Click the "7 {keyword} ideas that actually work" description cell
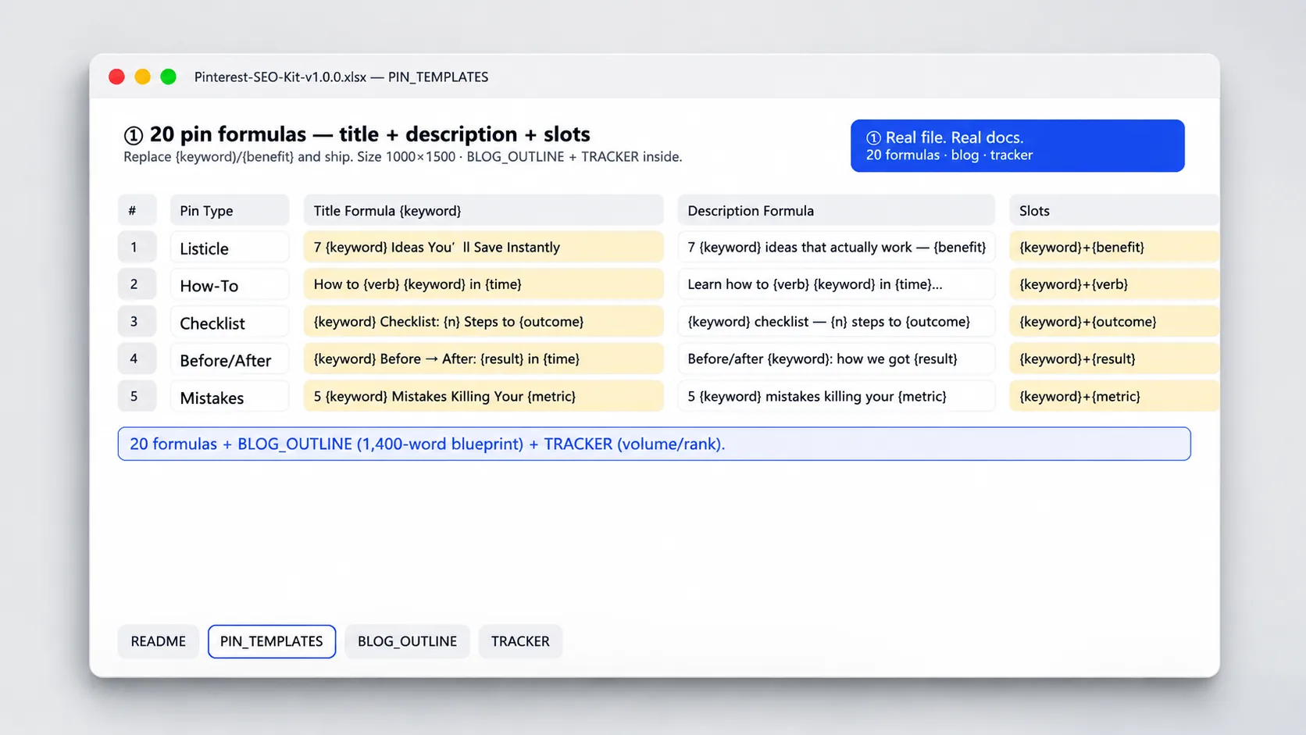The width and height of the screenshot is (1306, 735). click(x=837, y=247)
